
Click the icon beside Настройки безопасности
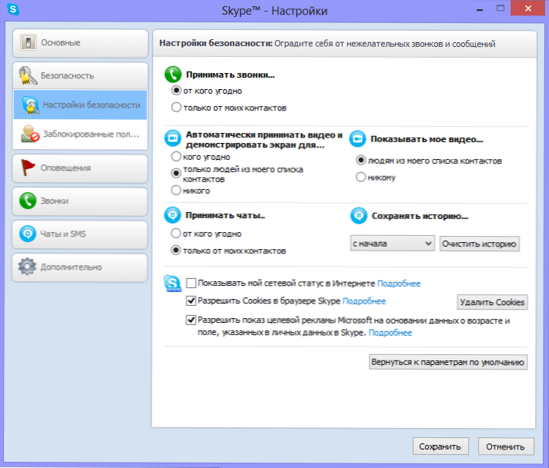point(31,105)
